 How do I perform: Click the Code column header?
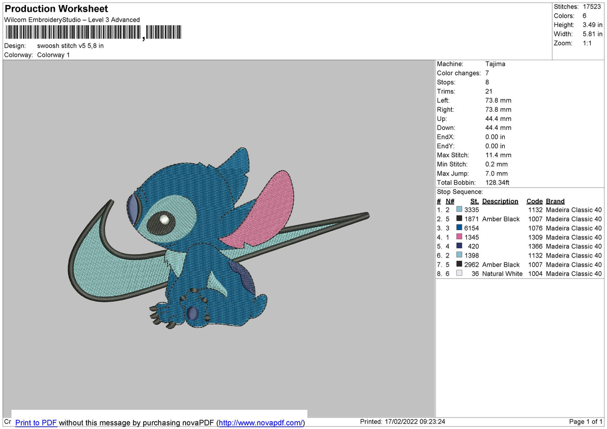[x=534, y=201]
